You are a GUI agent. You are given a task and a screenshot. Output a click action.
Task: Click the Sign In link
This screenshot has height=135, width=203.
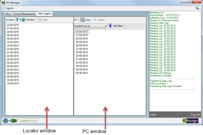coord(10,8)
